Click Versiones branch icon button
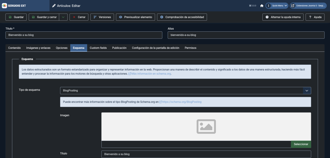330x158 pixels. coord(102,17)
